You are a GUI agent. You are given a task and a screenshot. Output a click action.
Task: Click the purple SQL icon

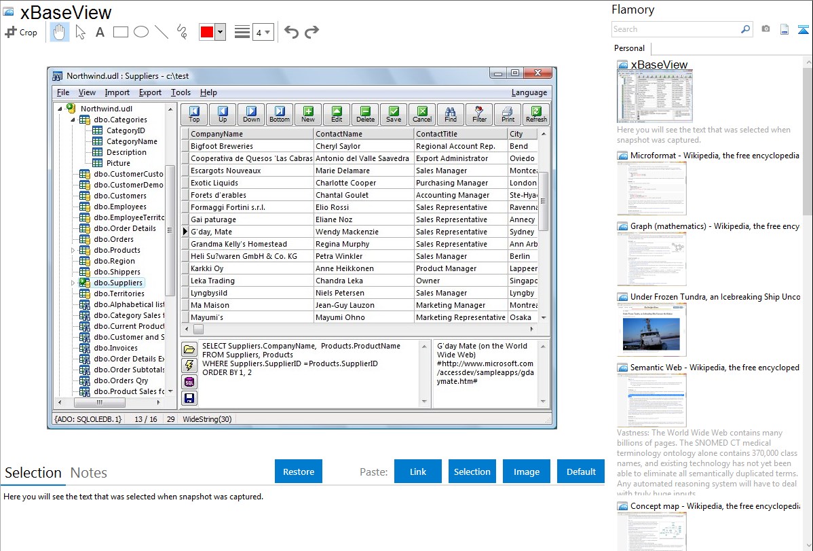189,383
